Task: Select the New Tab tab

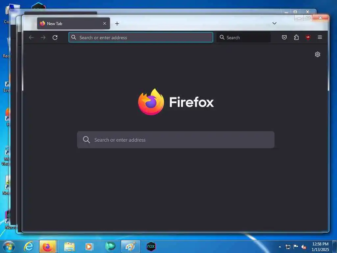Action: (73, 23)
